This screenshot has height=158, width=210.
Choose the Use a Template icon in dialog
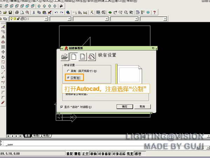[x=83, y=57]
